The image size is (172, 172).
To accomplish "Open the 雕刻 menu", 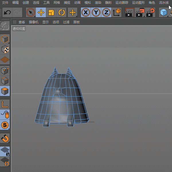I will point(108,3).
